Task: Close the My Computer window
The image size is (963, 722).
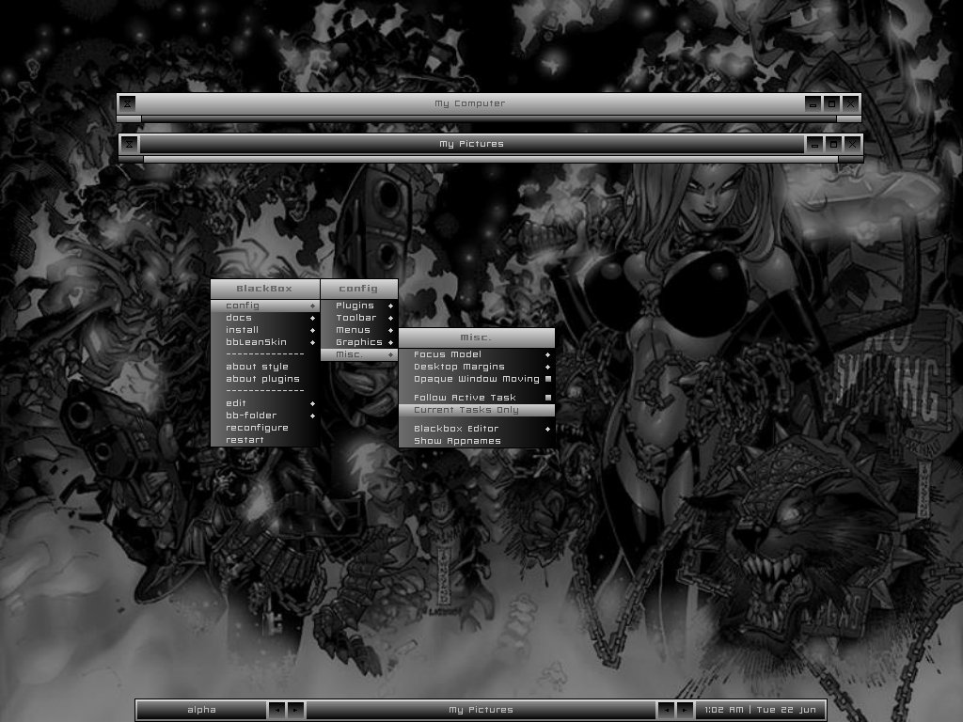Action: (850, 103)
